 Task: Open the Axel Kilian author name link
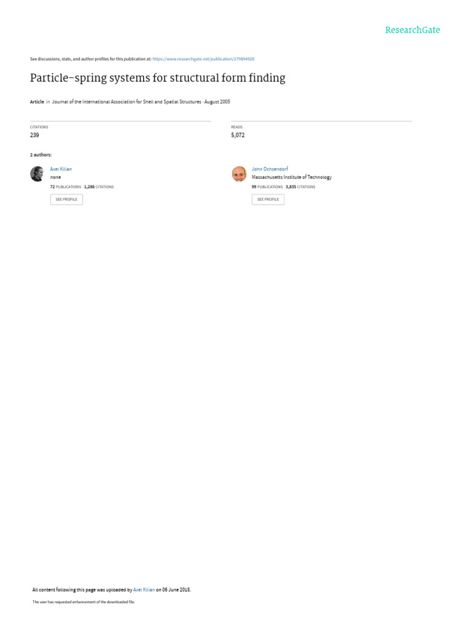click(61, 169)
